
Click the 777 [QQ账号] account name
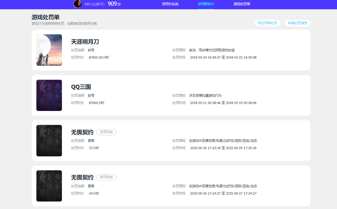click(x=94, y=4)
